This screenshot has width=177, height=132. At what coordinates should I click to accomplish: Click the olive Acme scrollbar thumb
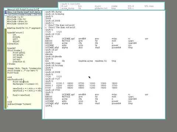coord(6,69)
